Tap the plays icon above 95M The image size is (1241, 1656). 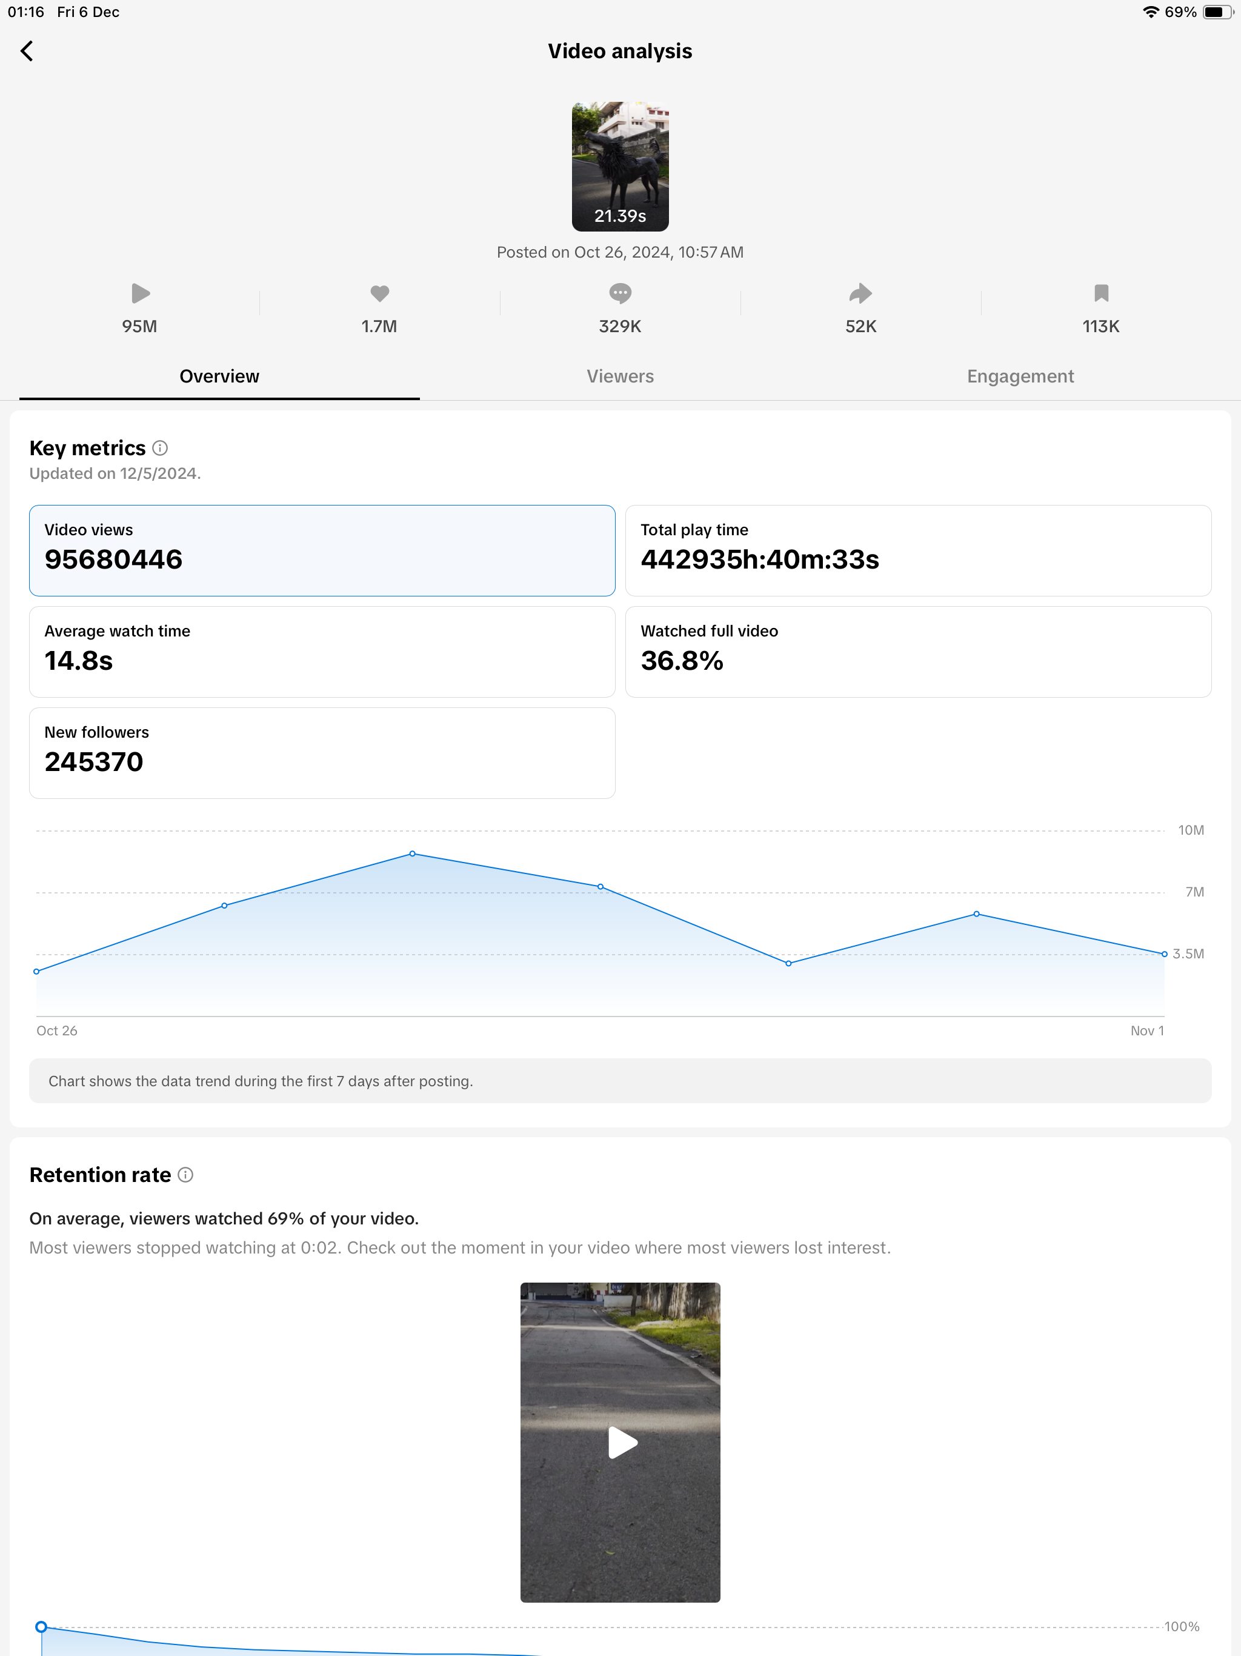[140, 293]
